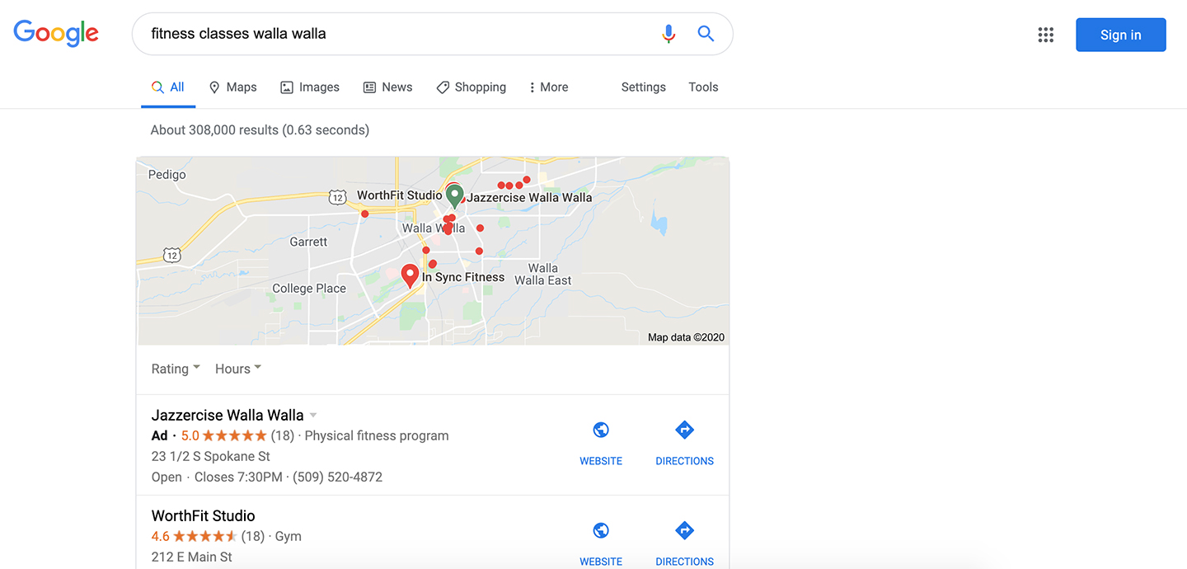Click the Website globe icon for Jazzercise
Screen dimensions: 1187x569
(x=601, y=430)
